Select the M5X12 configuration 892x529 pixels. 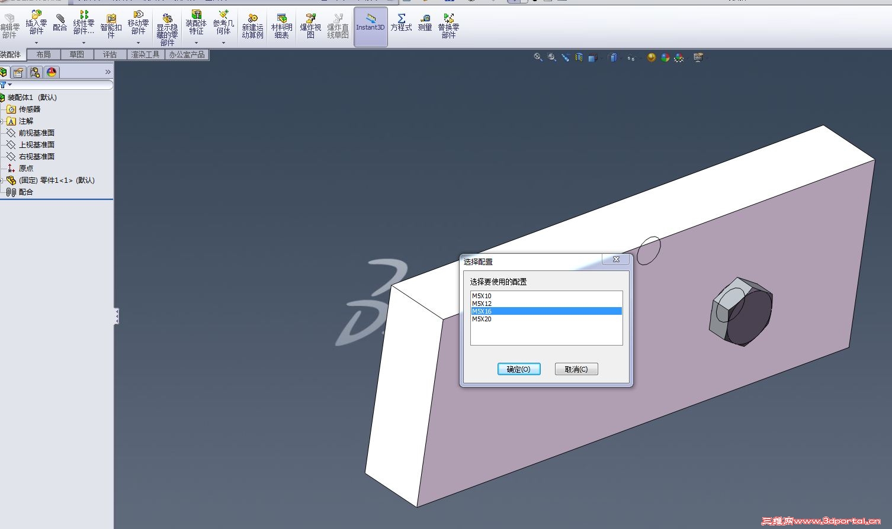[546, 304]
